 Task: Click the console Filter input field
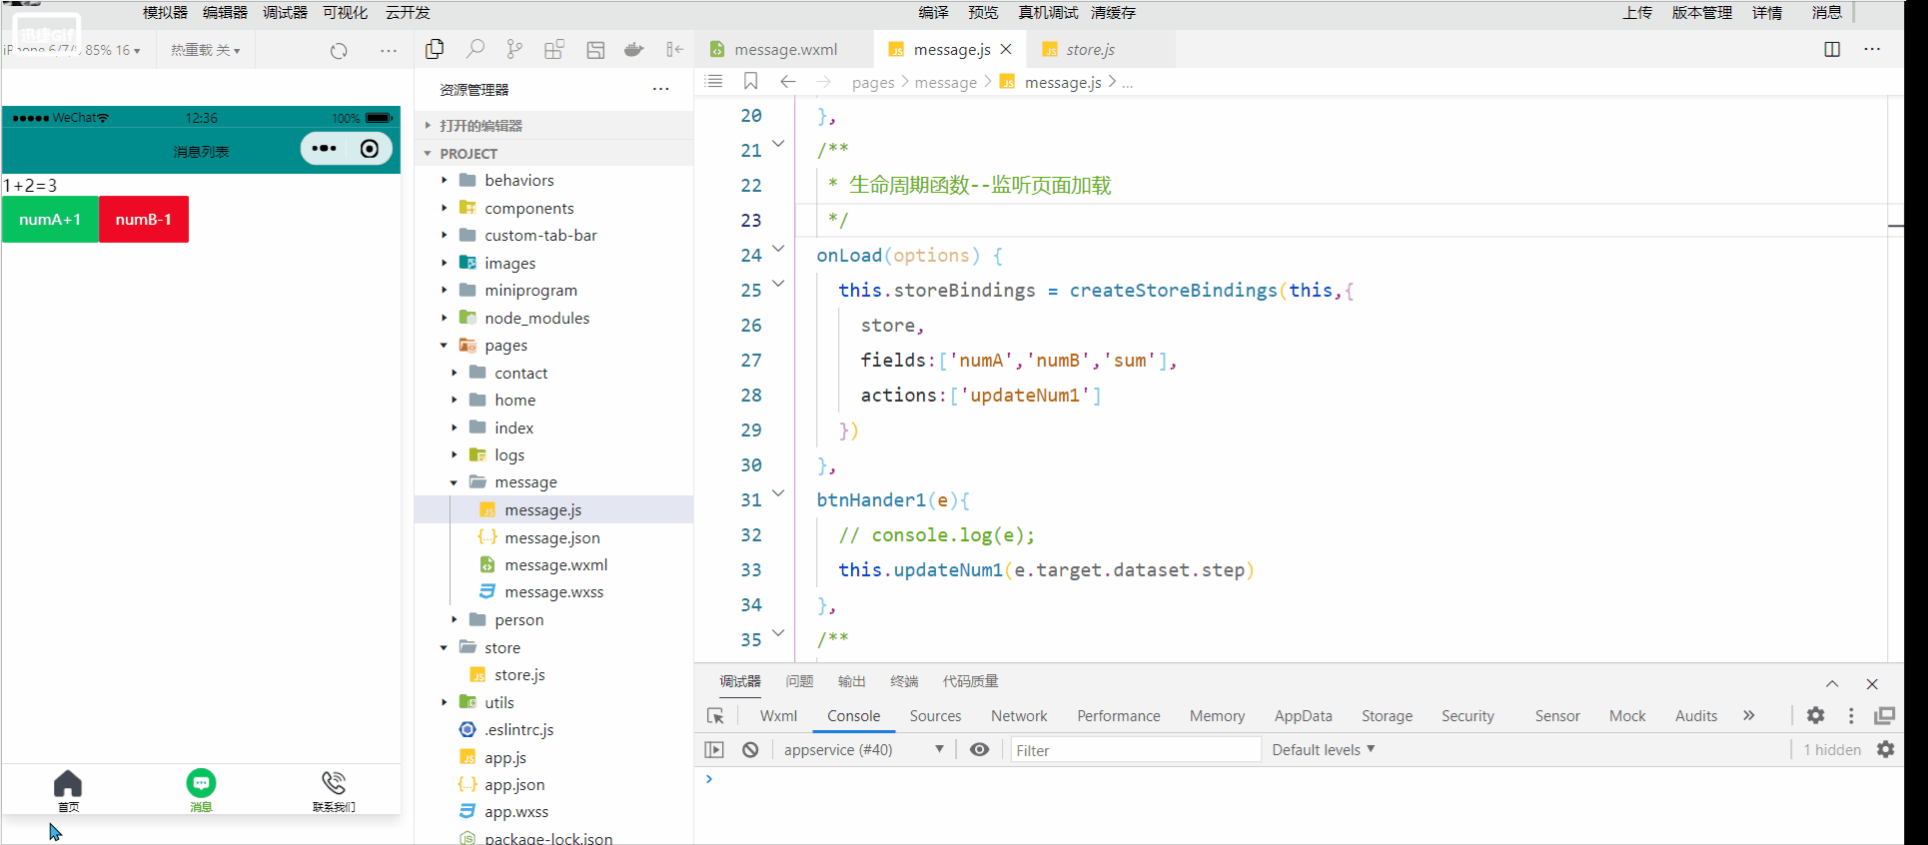coord(1134,749)
